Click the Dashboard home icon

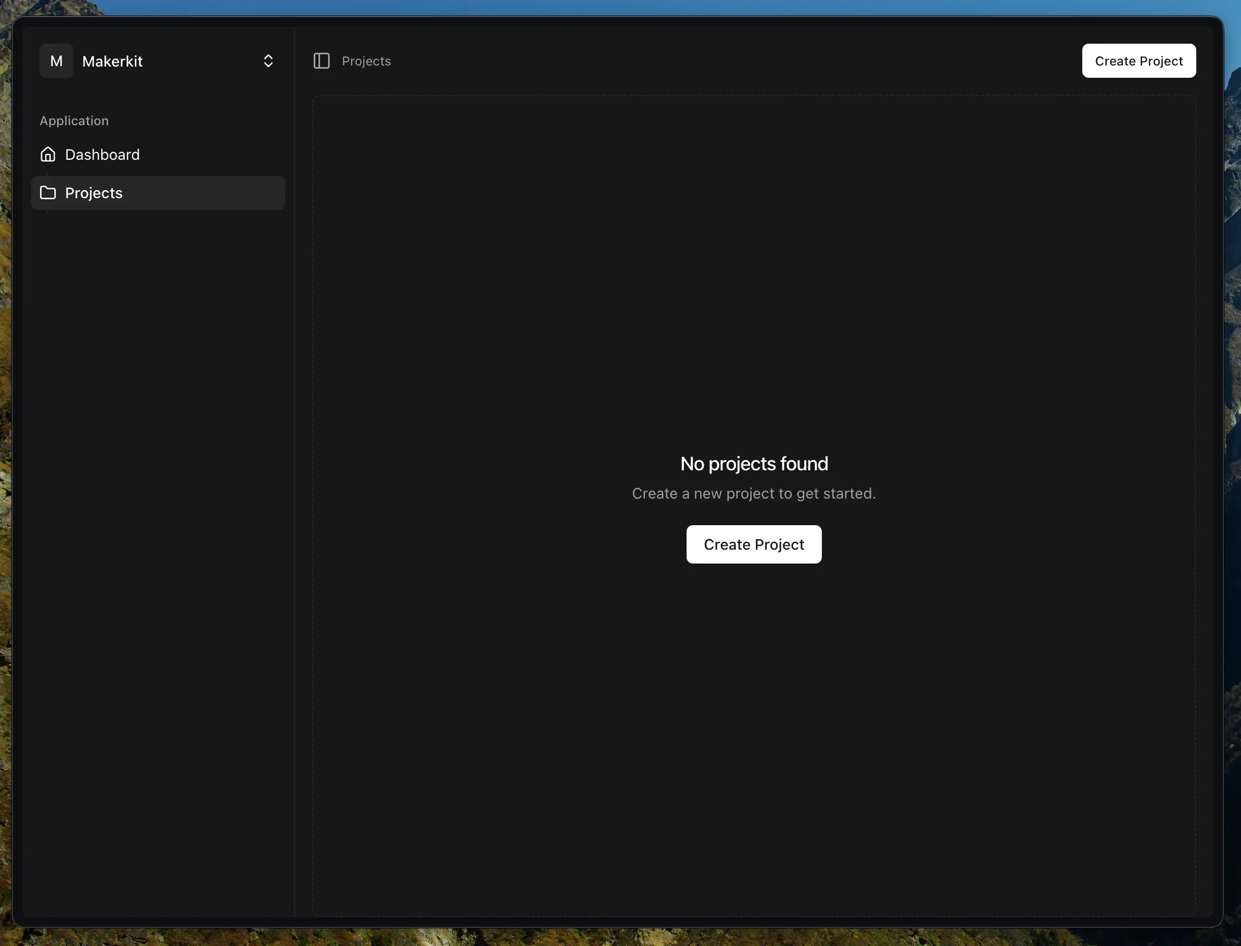pos(48,154)
